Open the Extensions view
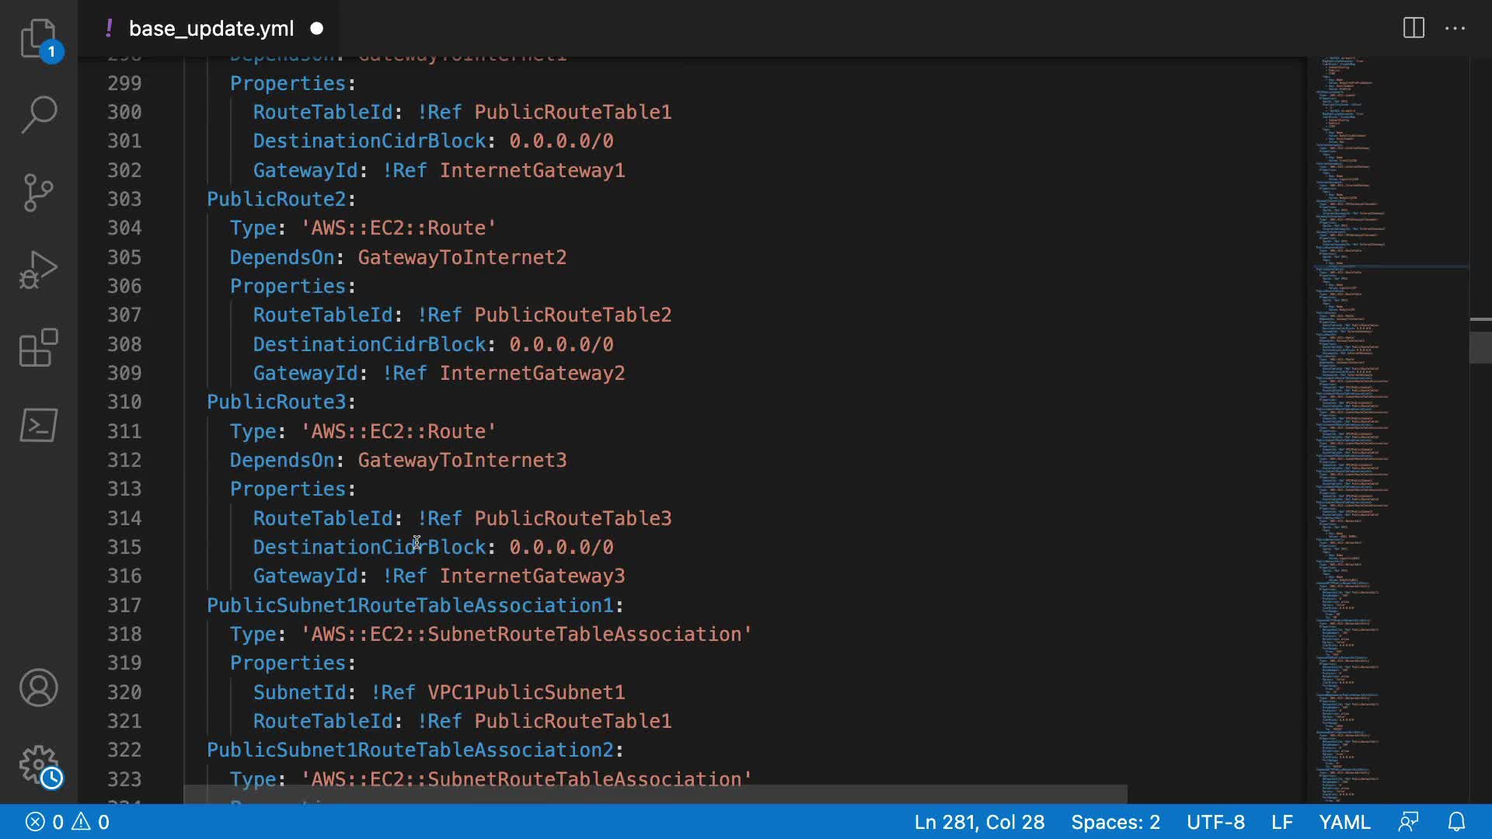 [38, 347]
